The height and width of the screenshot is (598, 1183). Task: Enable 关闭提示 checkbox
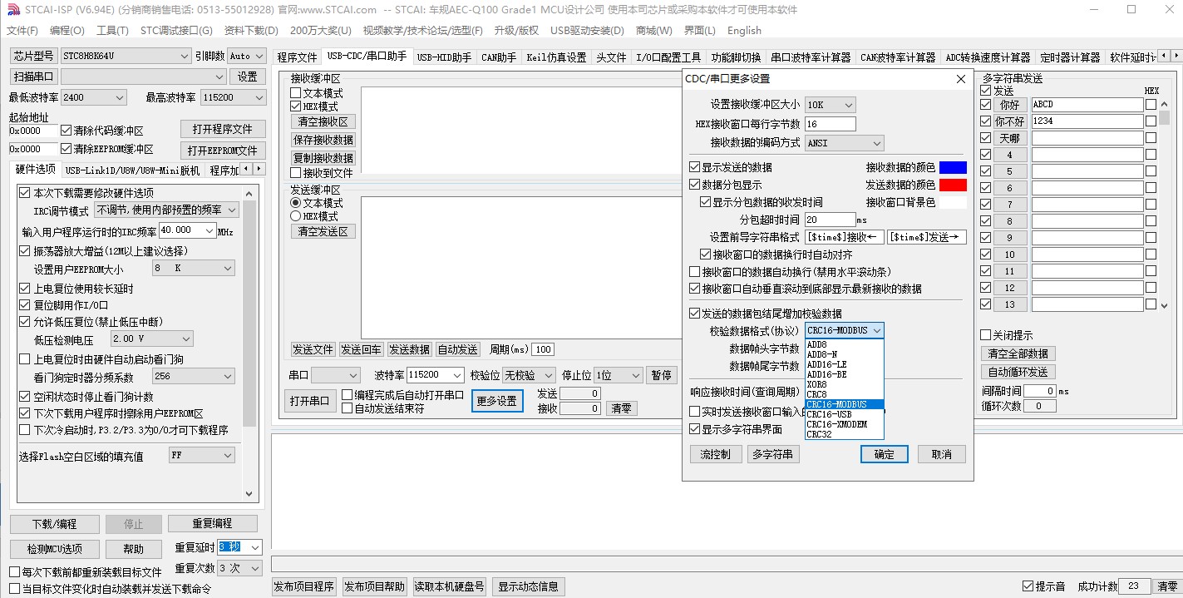pos(986,335)
